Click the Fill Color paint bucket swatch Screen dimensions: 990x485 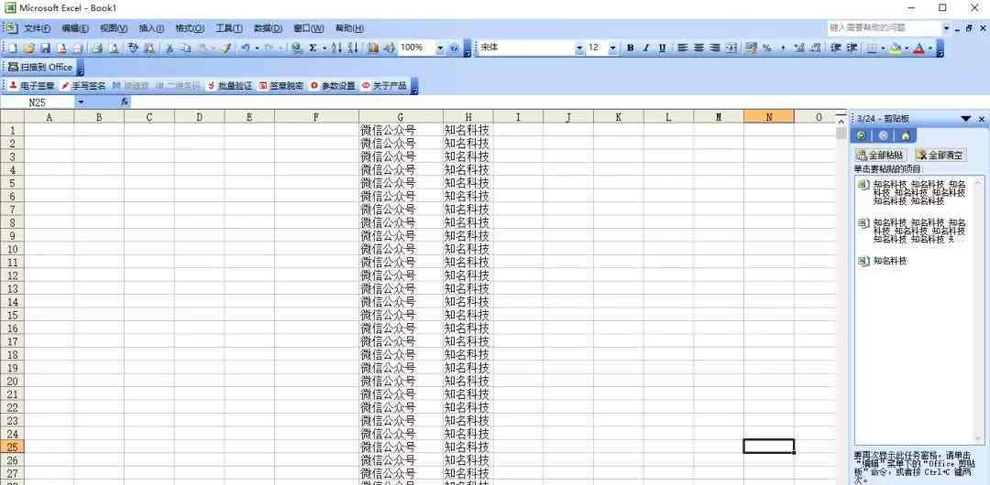[x=895, y=48]
